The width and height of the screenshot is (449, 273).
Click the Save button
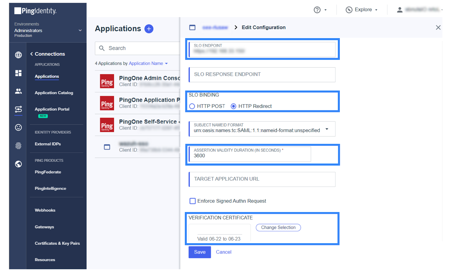pos(200,252)
